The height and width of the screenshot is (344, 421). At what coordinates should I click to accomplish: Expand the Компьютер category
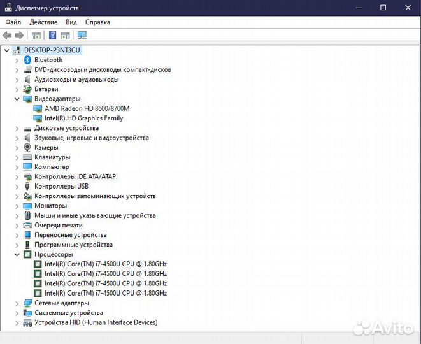pos(17,167)
